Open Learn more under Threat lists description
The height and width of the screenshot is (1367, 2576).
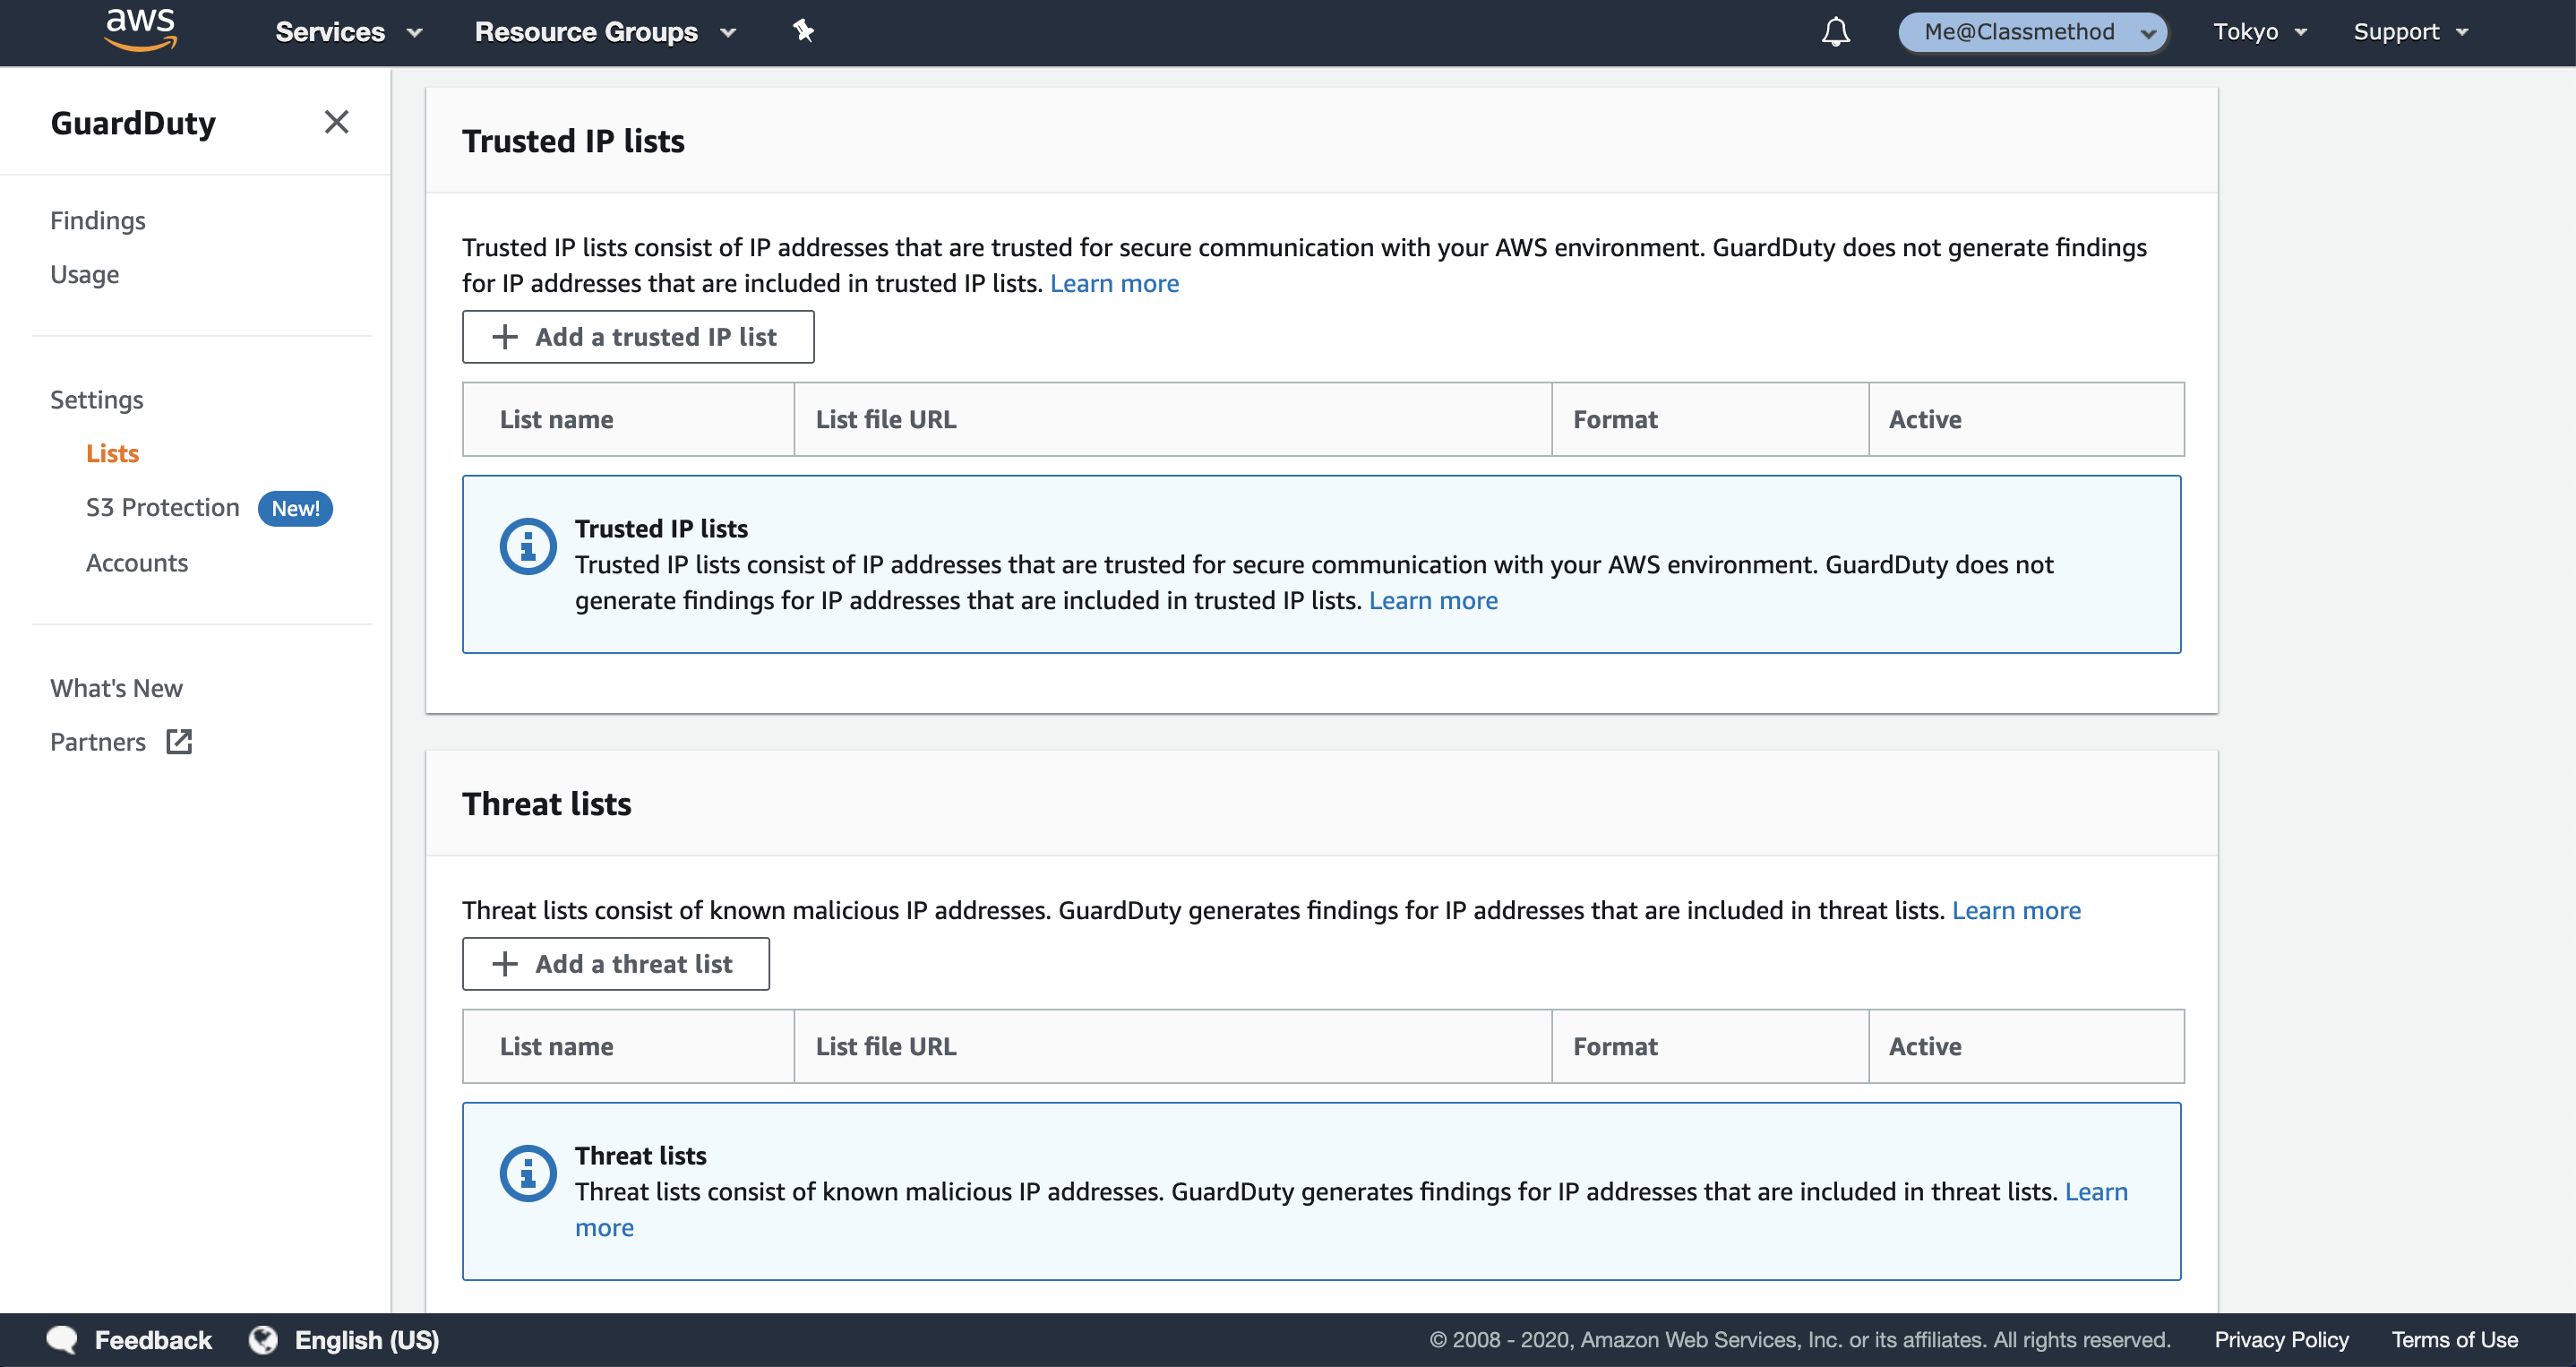pyautogui.click(x=2016, y=910)
